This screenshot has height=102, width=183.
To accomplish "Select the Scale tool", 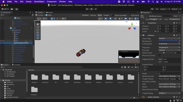I will tap(38, 33).
